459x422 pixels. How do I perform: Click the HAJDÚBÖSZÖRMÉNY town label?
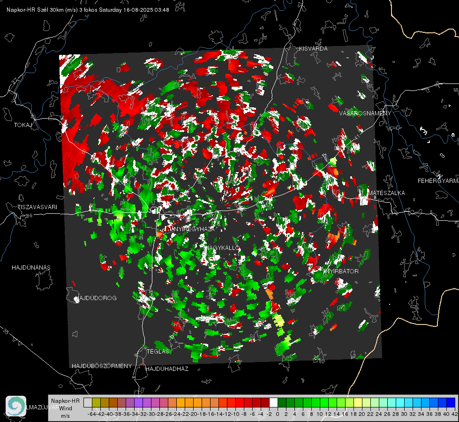[102, 366]
